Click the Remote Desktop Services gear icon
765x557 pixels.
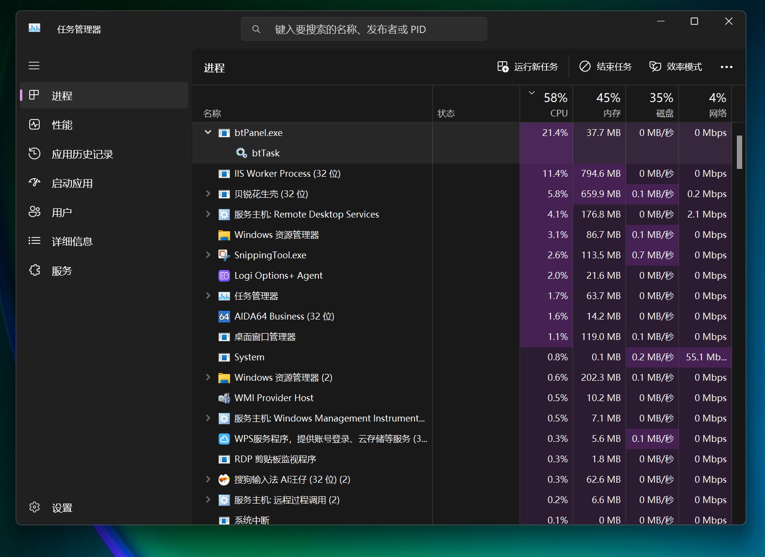224,215
